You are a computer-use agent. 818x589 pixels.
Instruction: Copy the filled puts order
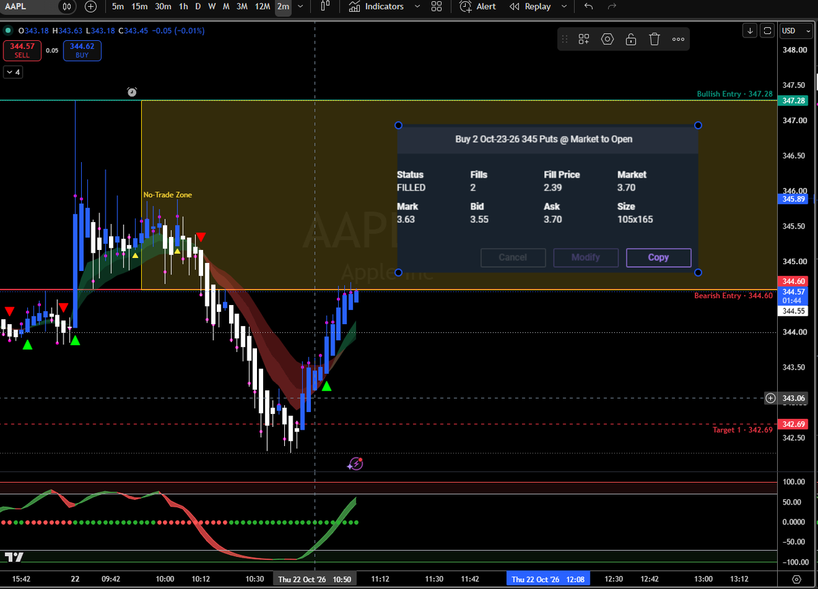(658, 257)
